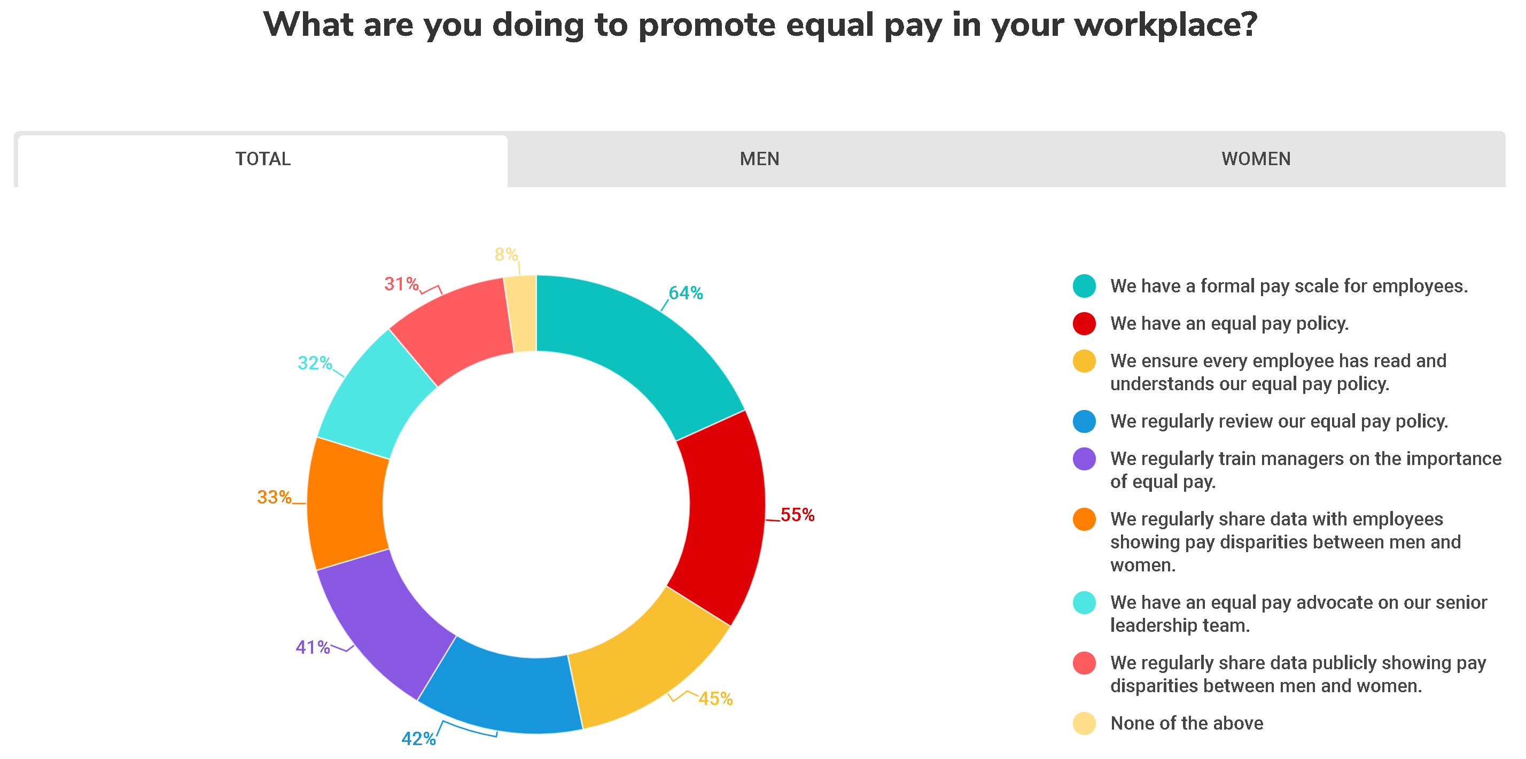Click the orange 33% donut segment
The image size is (1526, 759).
(x=347, y=504)
